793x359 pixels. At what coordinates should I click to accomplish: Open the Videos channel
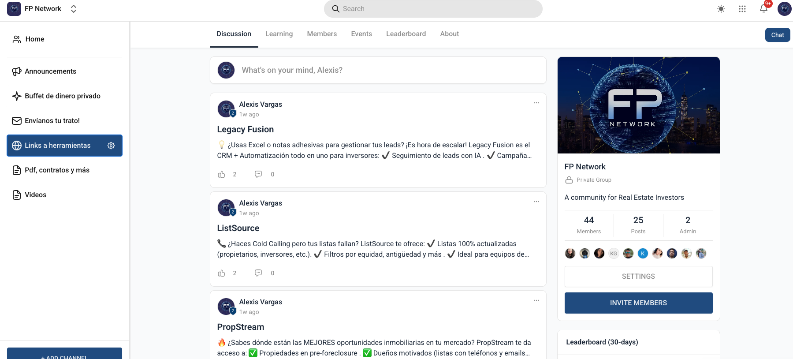(65, 195)
